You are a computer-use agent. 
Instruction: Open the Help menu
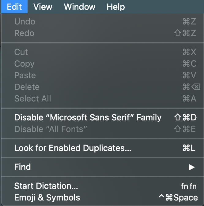point(116,6)
